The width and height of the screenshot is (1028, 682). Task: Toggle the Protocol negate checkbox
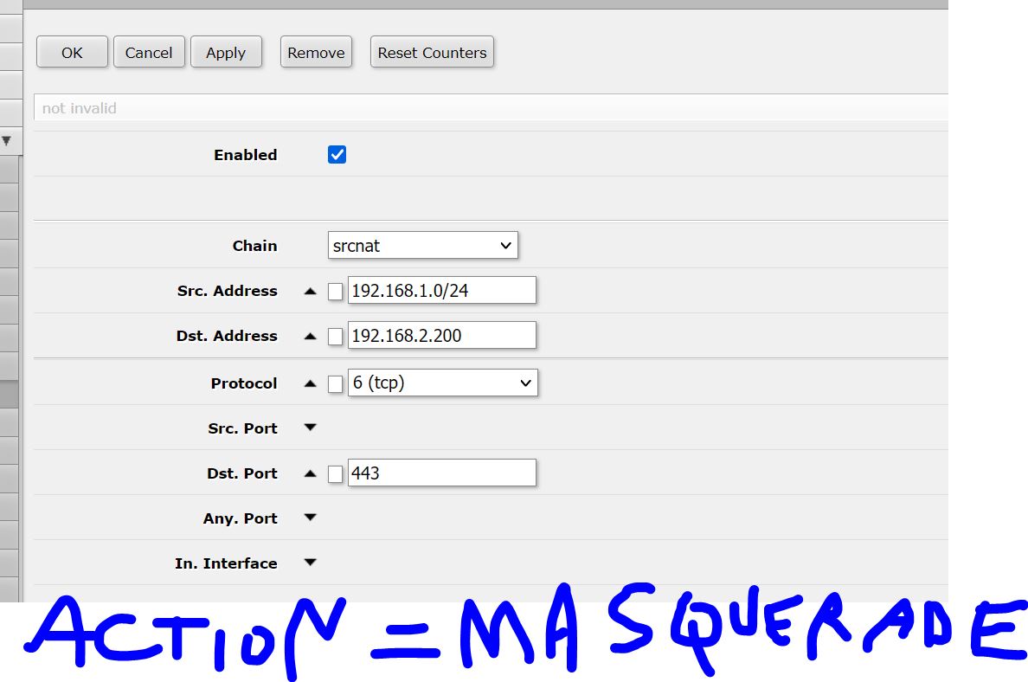click(335, 383)
